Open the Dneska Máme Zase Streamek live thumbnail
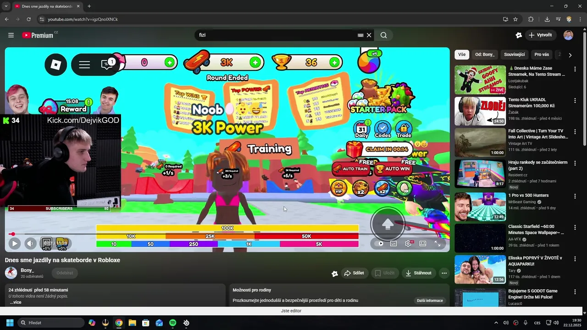The width and height of the screenshot is (587, 330). (x=480, y=80)
